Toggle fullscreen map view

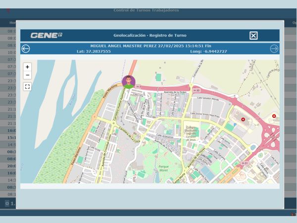pyautogui.click(x=27, y=87)
